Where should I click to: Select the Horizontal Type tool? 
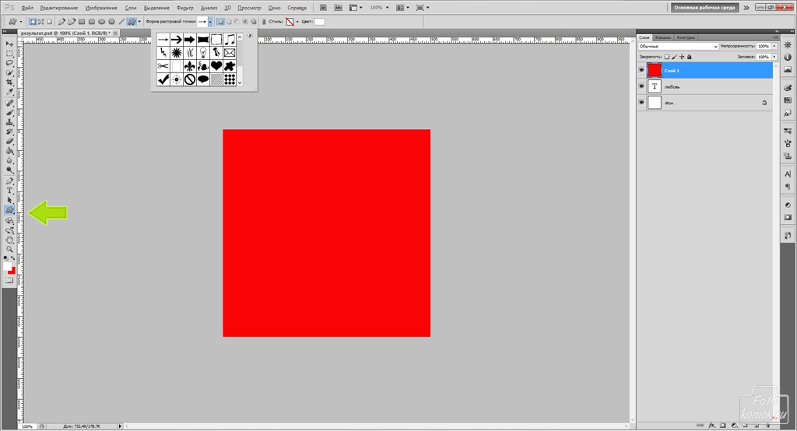(x=9, y=191)
